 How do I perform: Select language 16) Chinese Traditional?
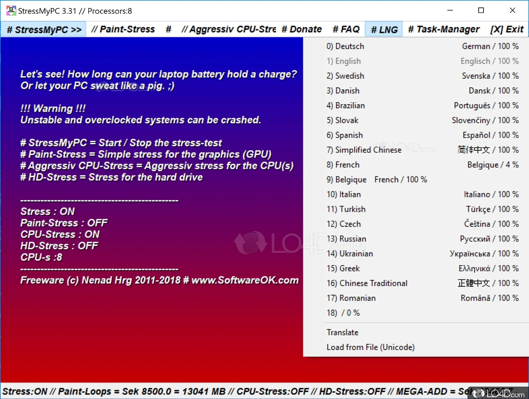pyautogui.click(x=416, y=283)
